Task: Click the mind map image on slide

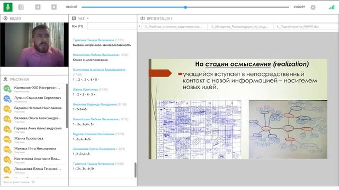Action: [x=288, y=129]
